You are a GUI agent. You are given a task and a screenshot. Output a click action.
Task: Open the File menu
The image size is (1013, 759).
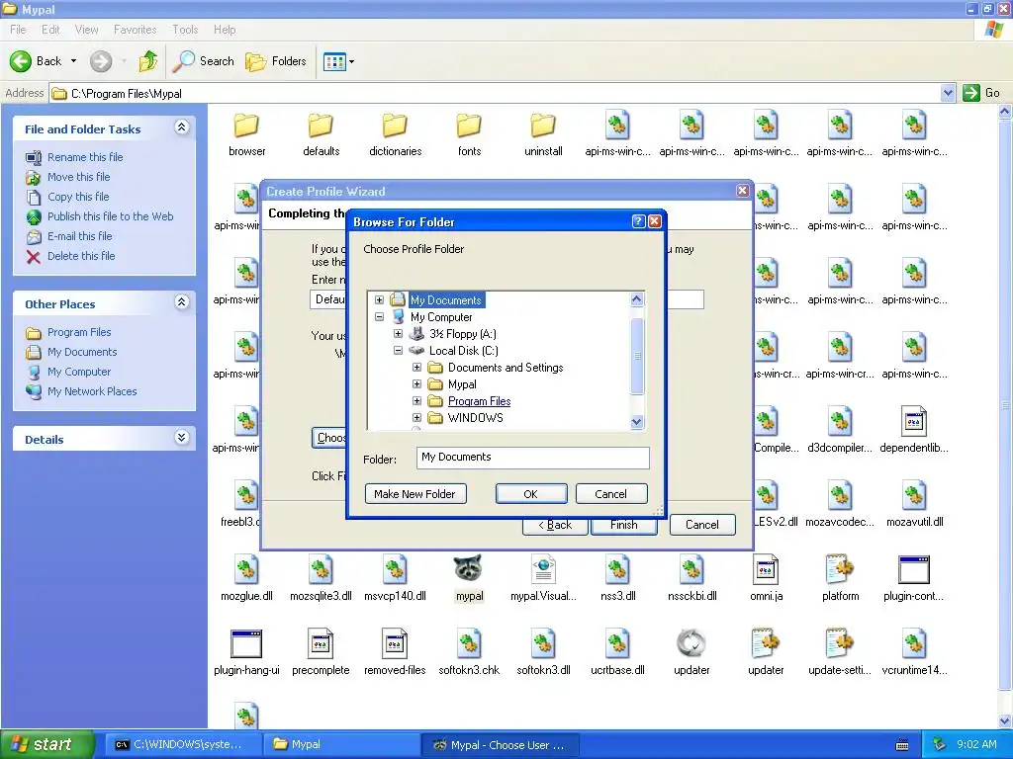point(18,30)
